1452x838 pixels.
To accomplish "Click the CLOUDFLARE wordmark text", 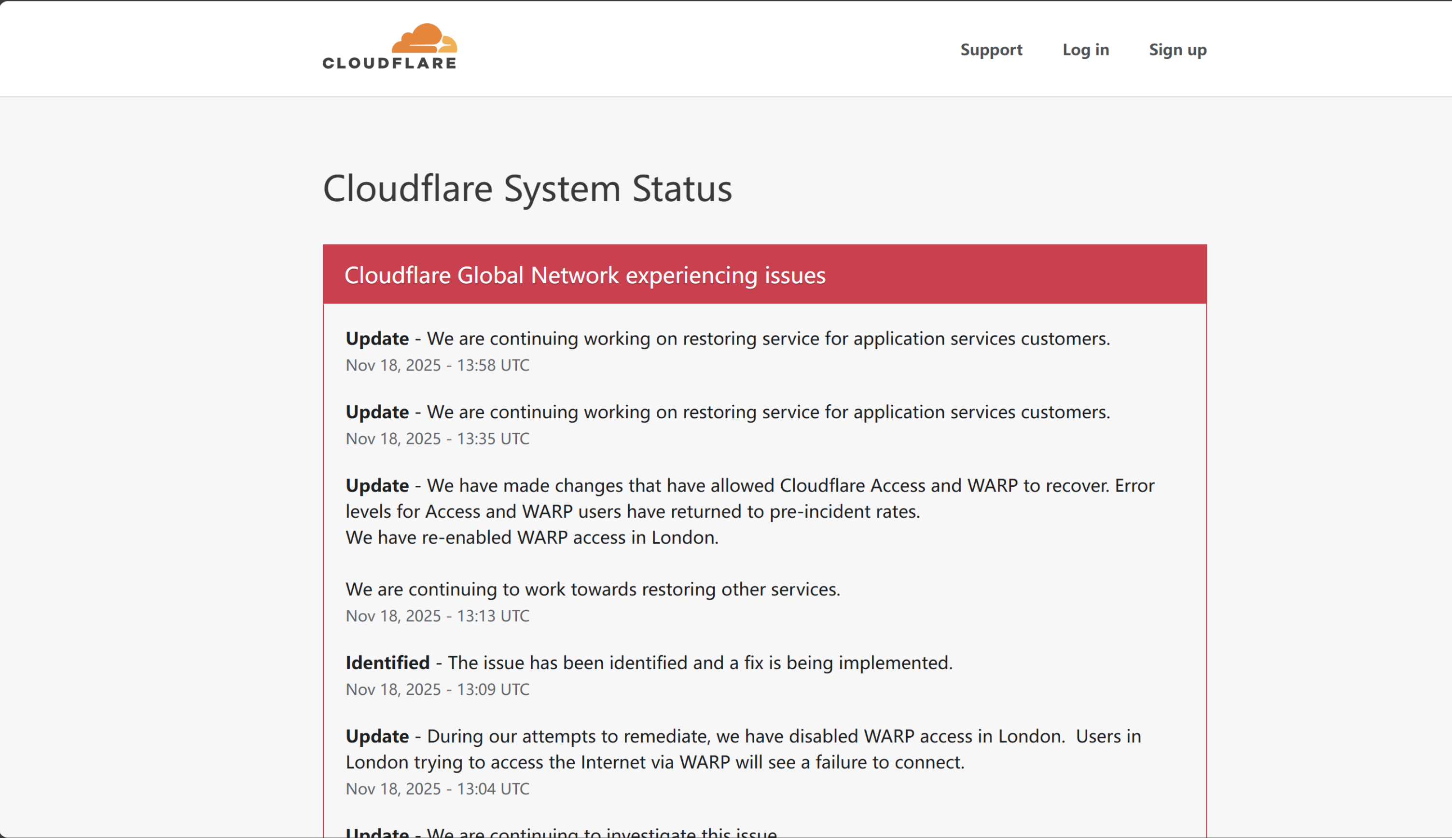I will point(389,63).
